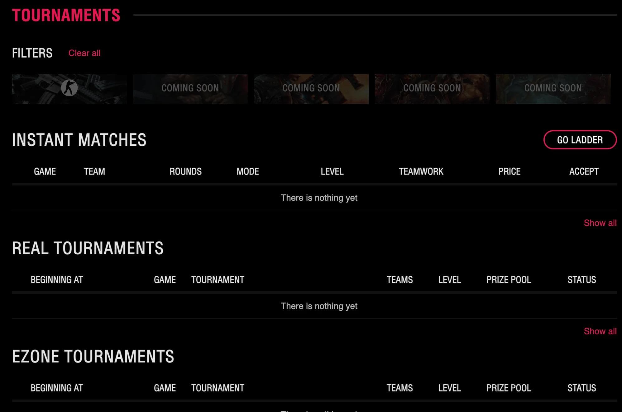Click TEAMS header under Ezone Tournaments

[400, 388]
